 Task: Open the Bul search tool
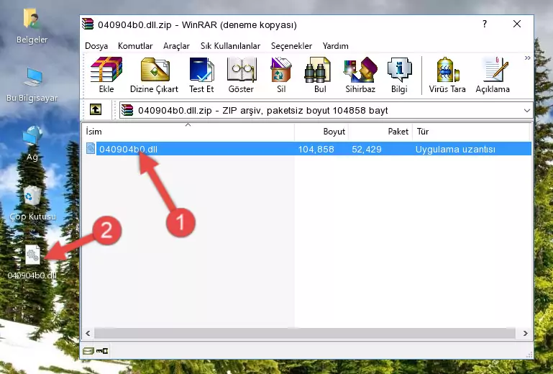pyautogui.click(x=319, y=75)
